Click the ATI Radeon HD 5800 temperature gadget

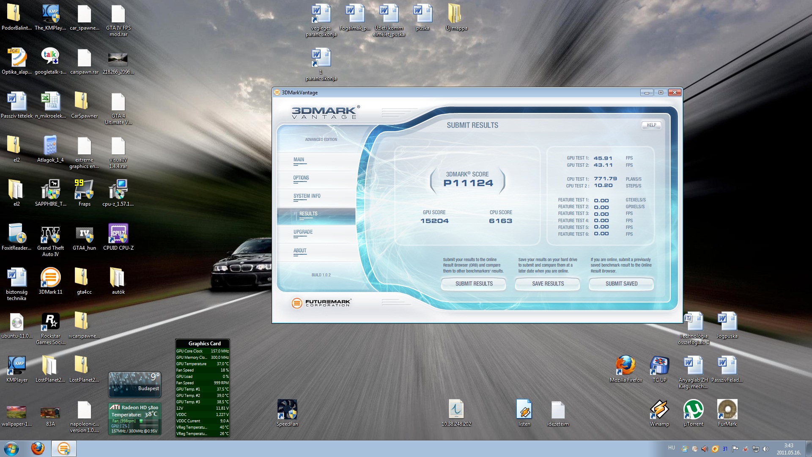click(x=134, y=419)
